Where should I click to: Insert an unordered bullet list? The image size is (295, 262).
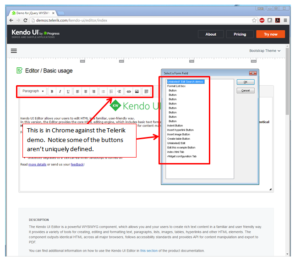point(103,92)
